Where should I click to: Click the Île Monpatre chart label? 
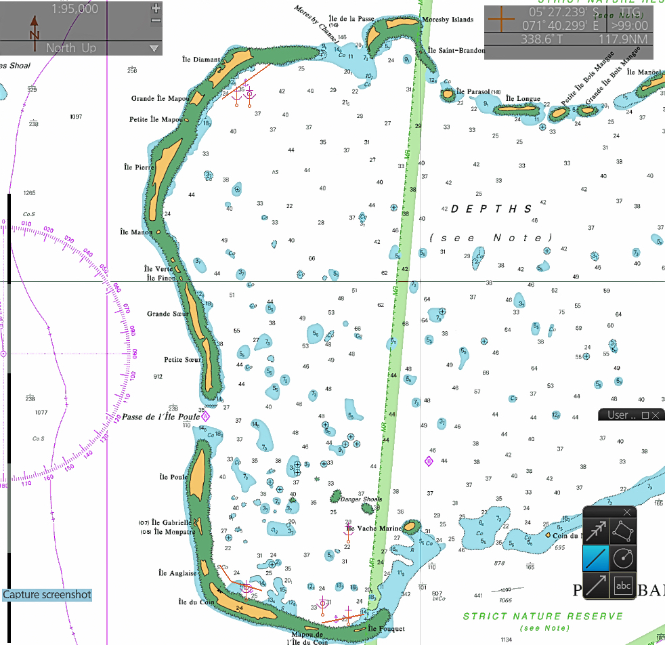point(175,532)
